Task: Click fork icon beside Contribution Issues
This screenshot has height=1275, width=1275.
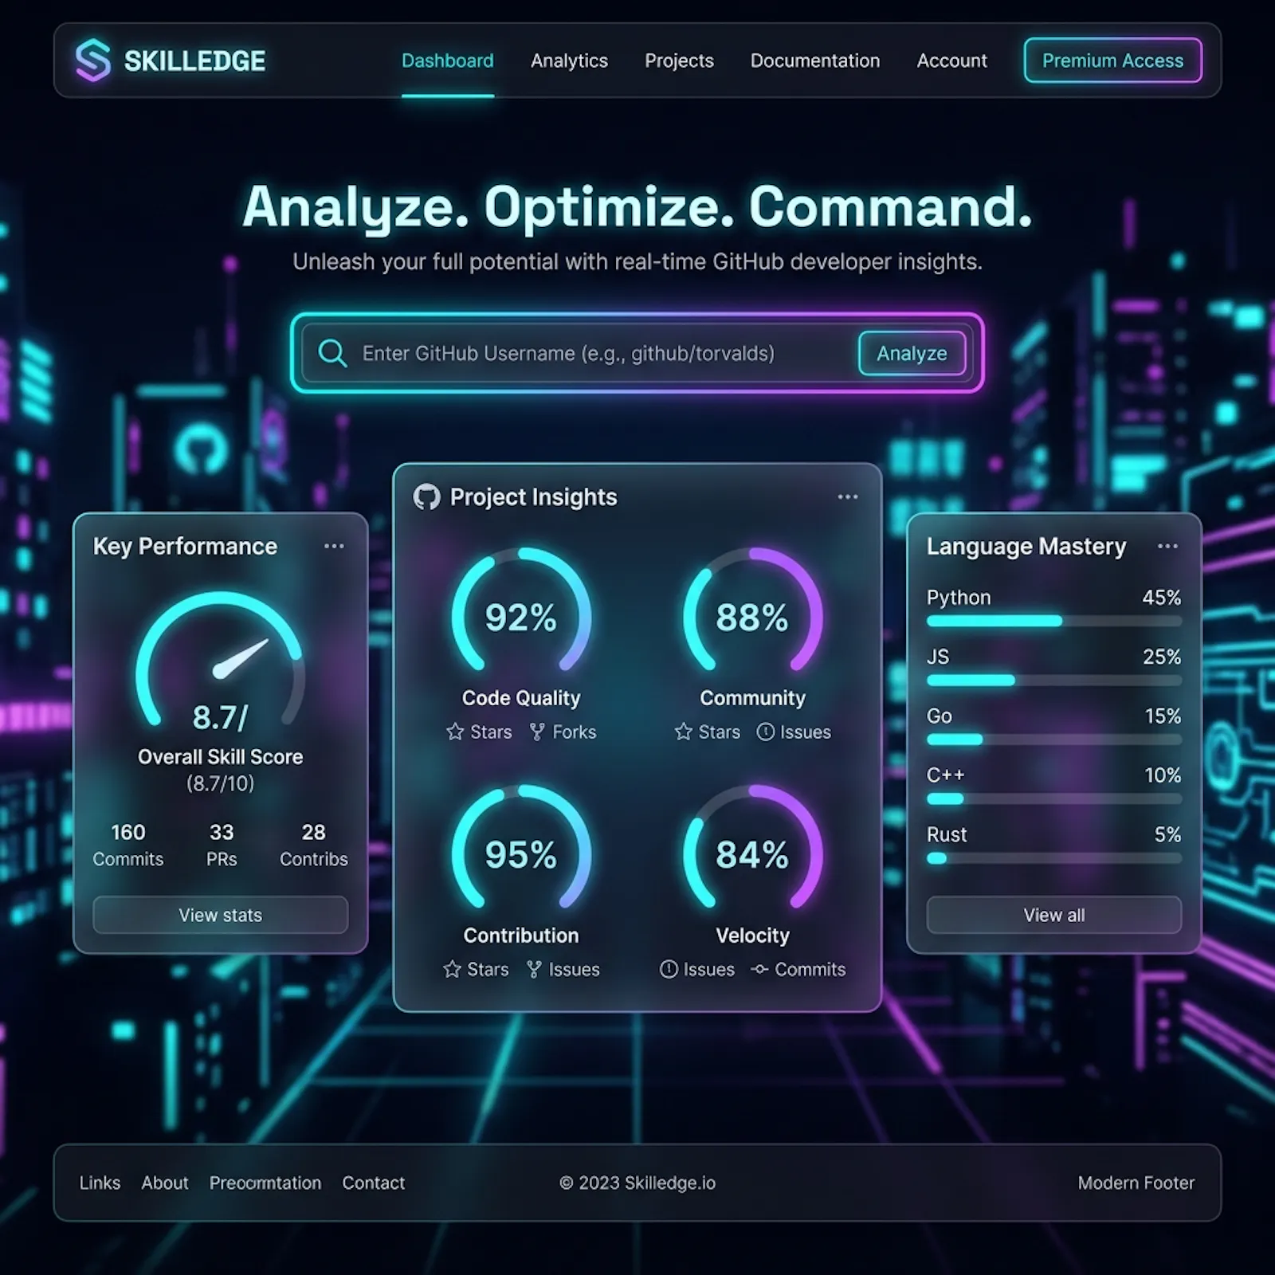Action: point(534,969)
